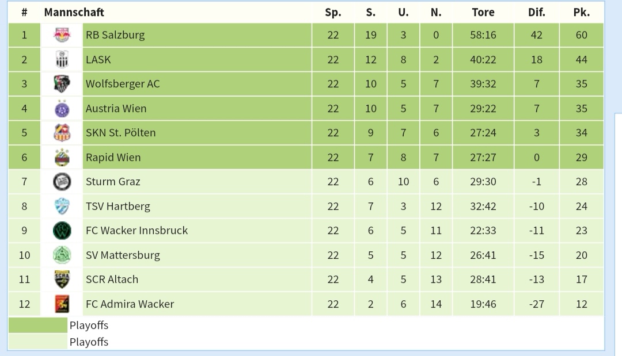Select the Sturm Graz team name
Image resolution: width=622 pixels, height=356 pixels.
point(113,182)
